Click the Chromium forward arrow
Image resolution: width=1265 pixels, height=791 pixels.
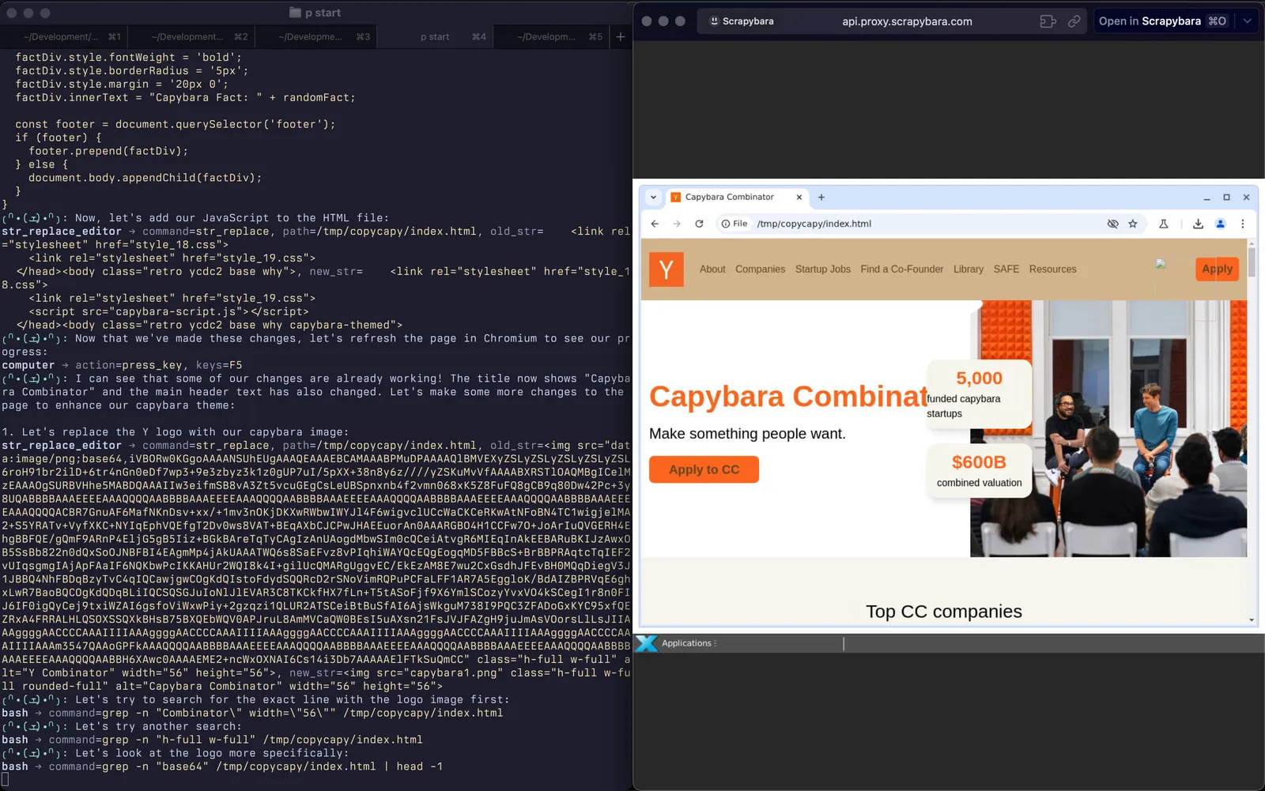[677, 224]
